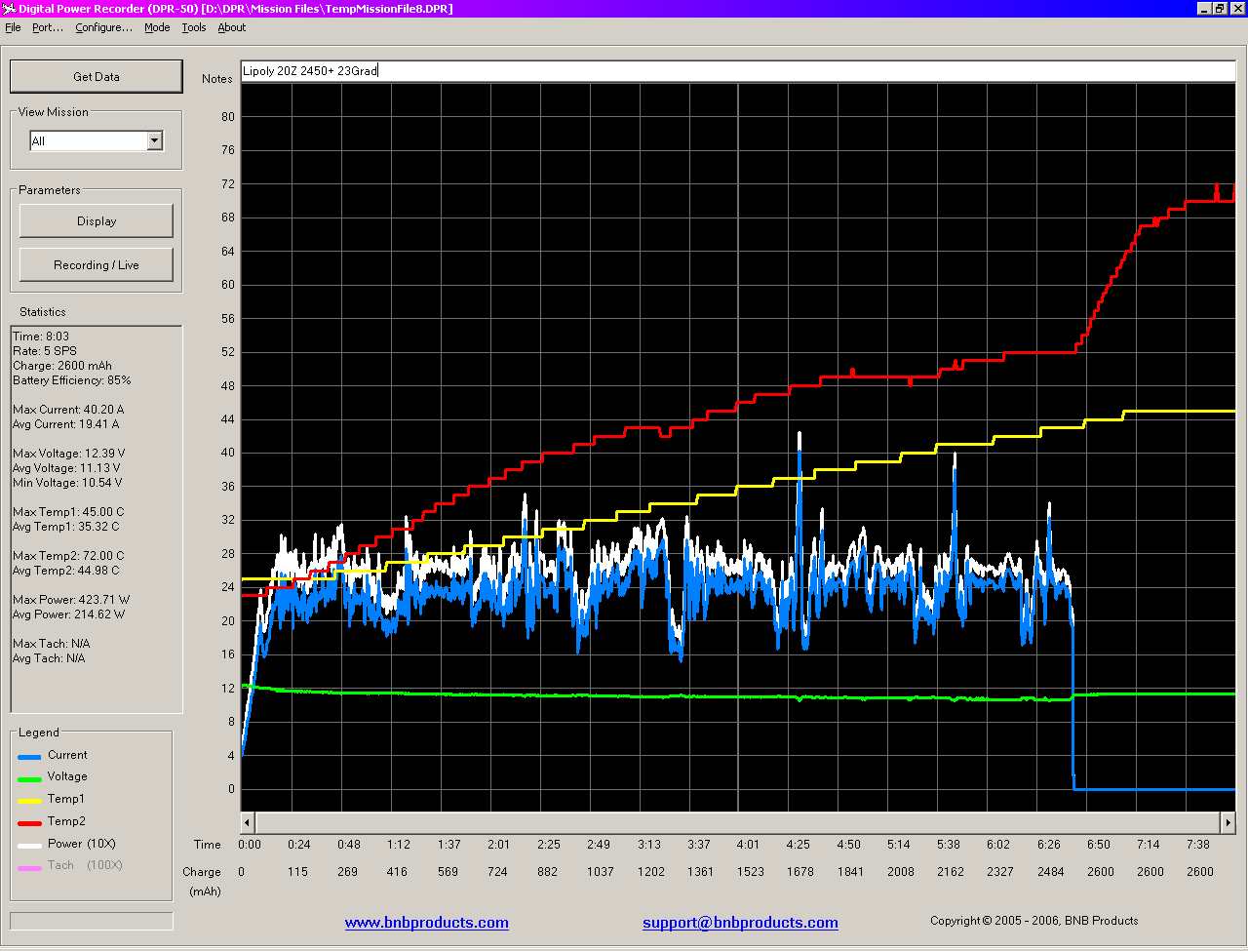Click the Avg Temp1: 35.32 C statistic
Screen dimensions: 1248x951
pos(66,527)
